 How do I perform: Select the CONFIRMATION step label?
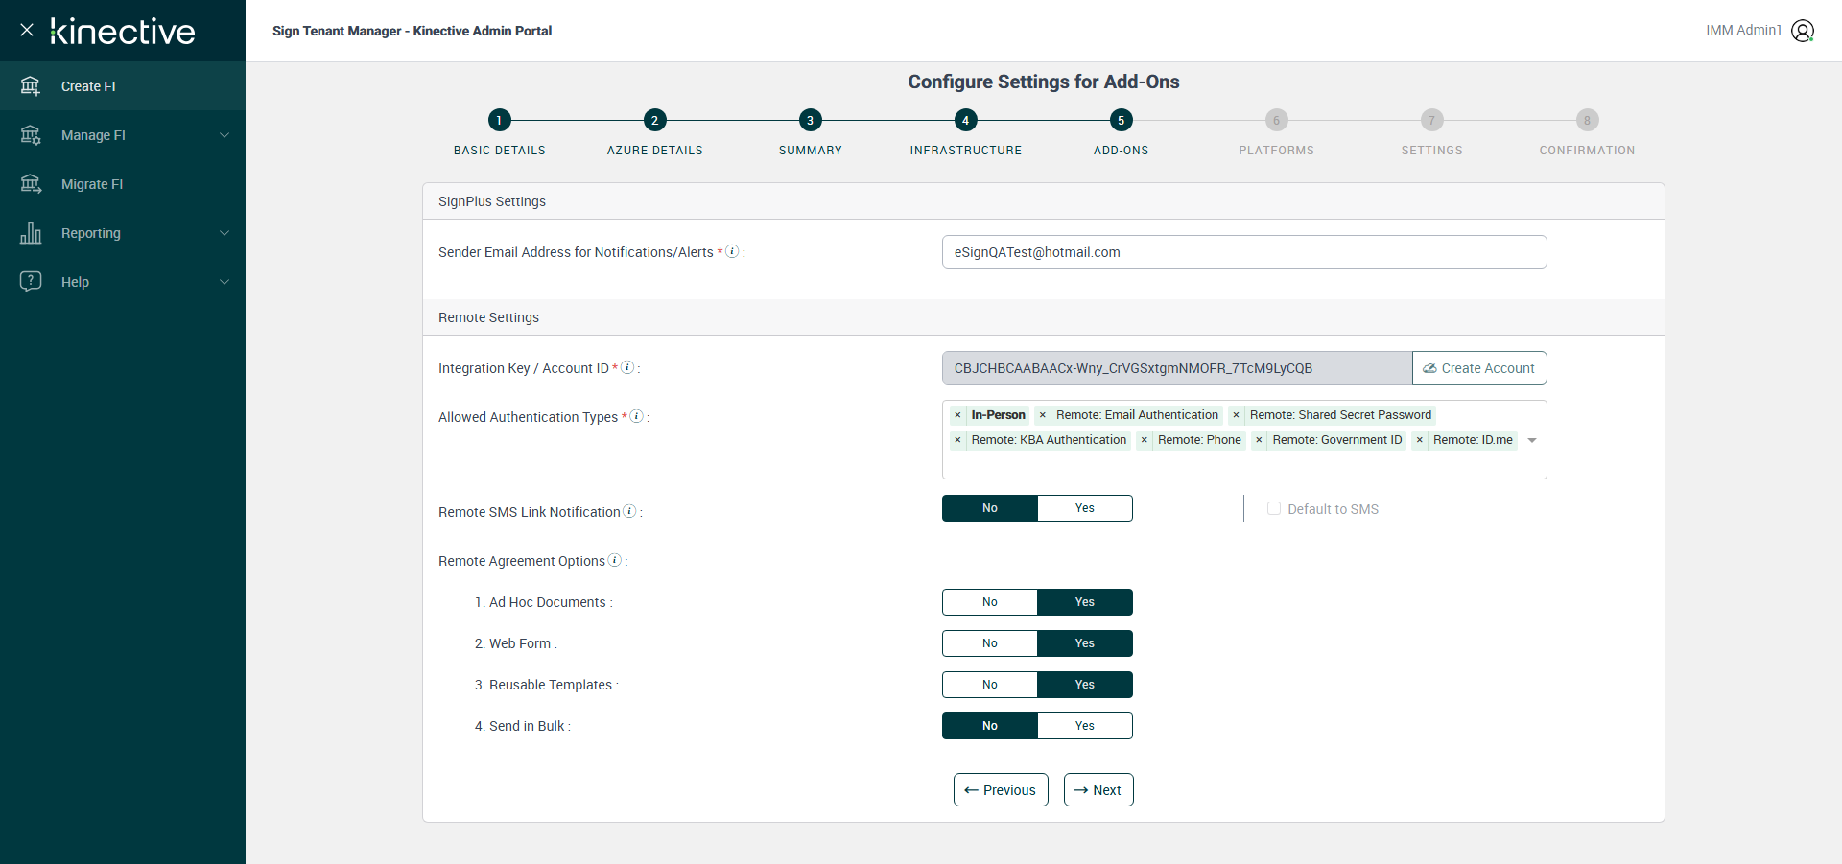(1587, 151)
